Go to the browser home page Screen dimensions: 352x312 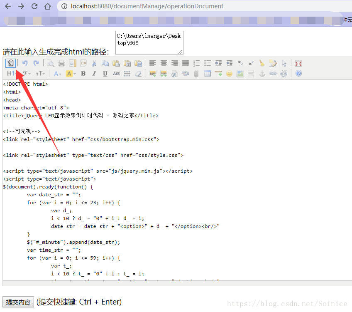coord(48,6)
